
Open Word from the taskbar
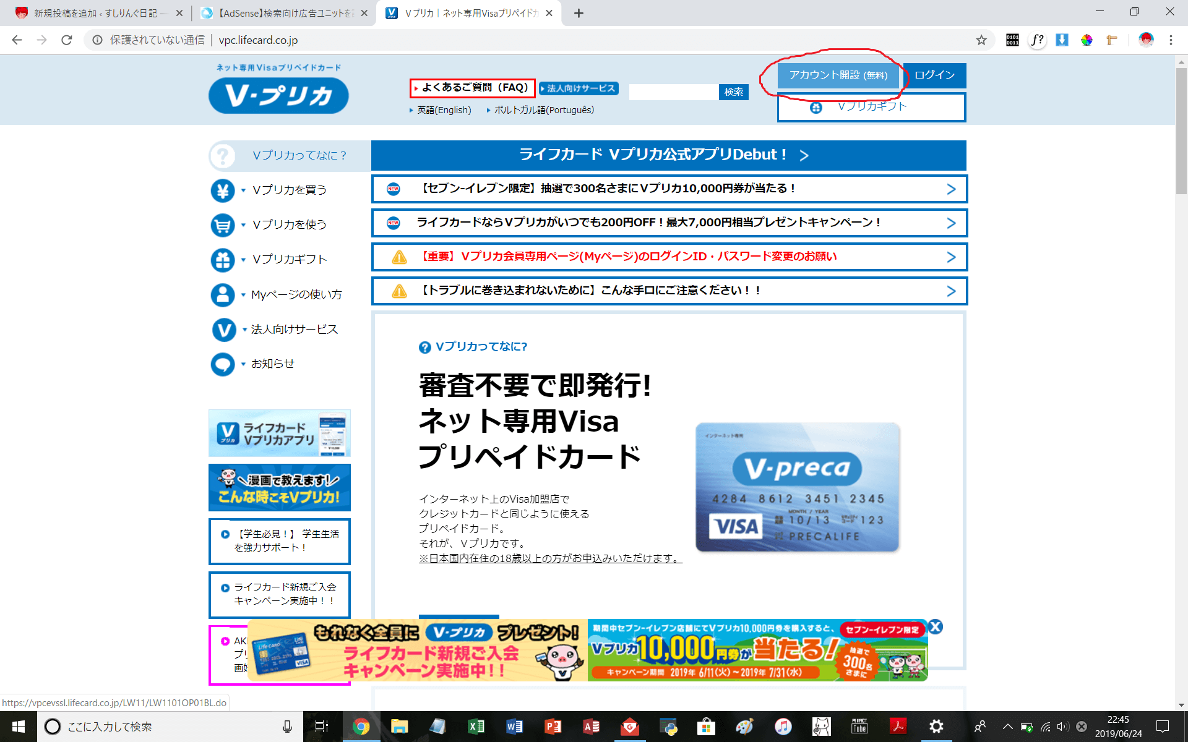(x=514, y=727)
